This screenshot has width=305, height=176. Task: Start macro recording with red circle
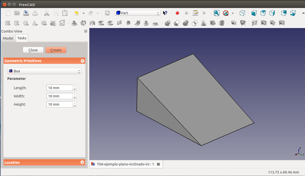click(177, 13)
